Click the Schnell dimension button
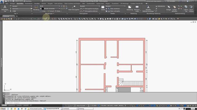The height and width of the screenshot is (110, 197). (x=51, y=11)
